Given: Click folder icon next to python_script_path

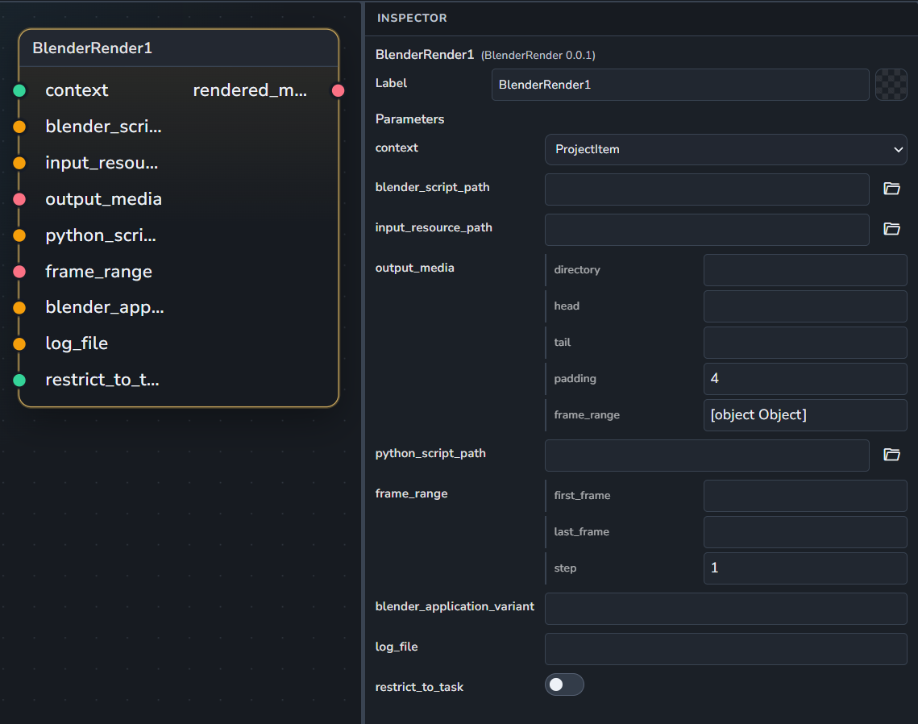Looking at the screenshot, I should click(x=891, y=455).
